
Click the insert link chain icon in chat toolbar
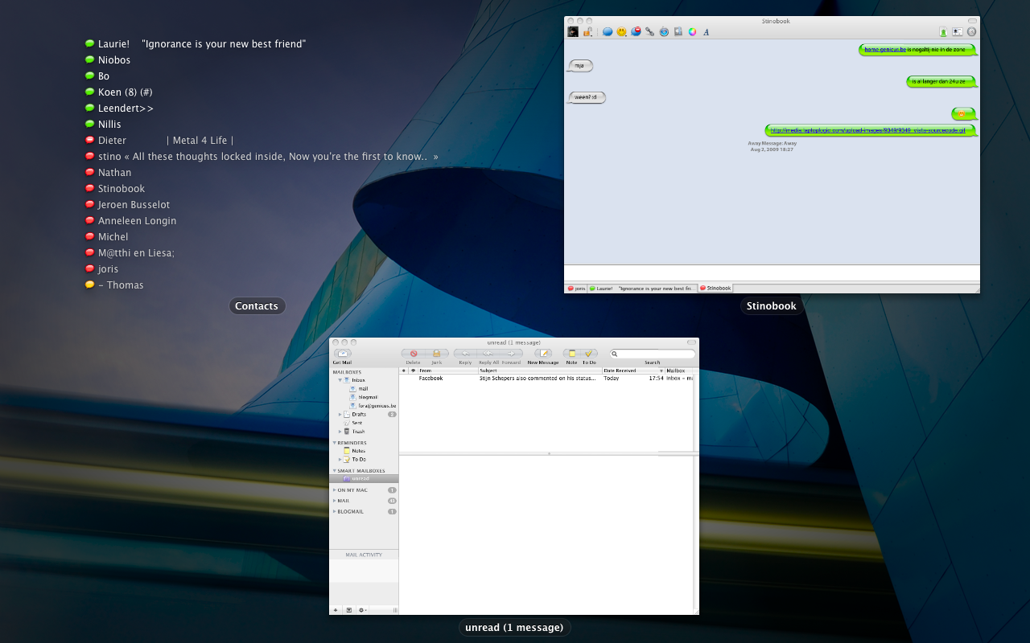[x=649, y=32]
